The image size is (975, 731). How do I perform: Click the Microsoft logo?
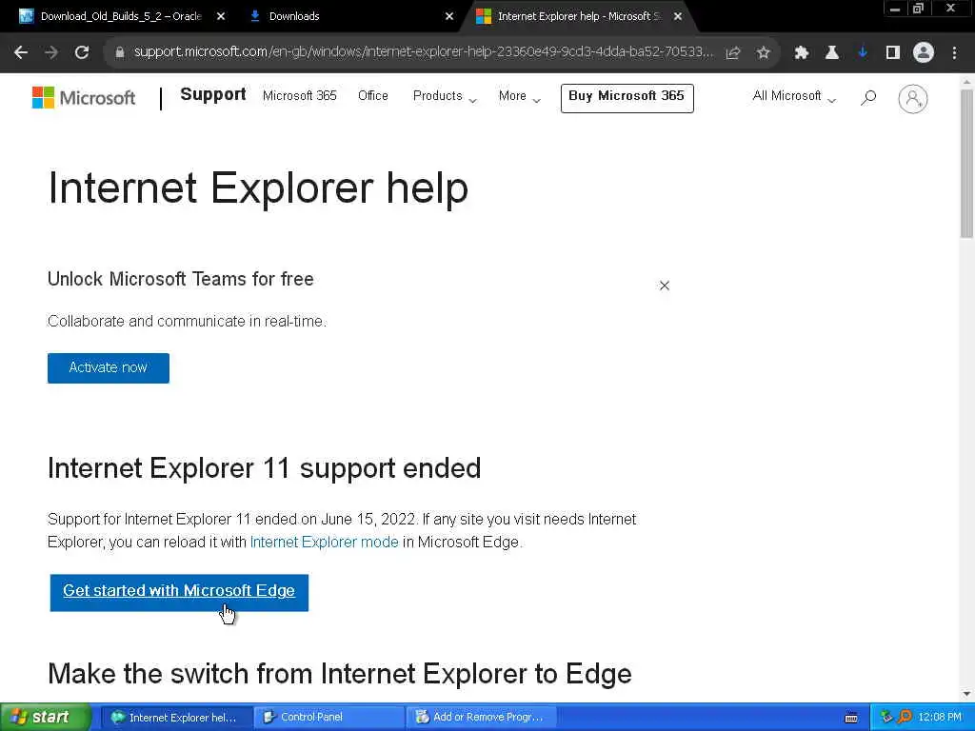coord(84,98)
